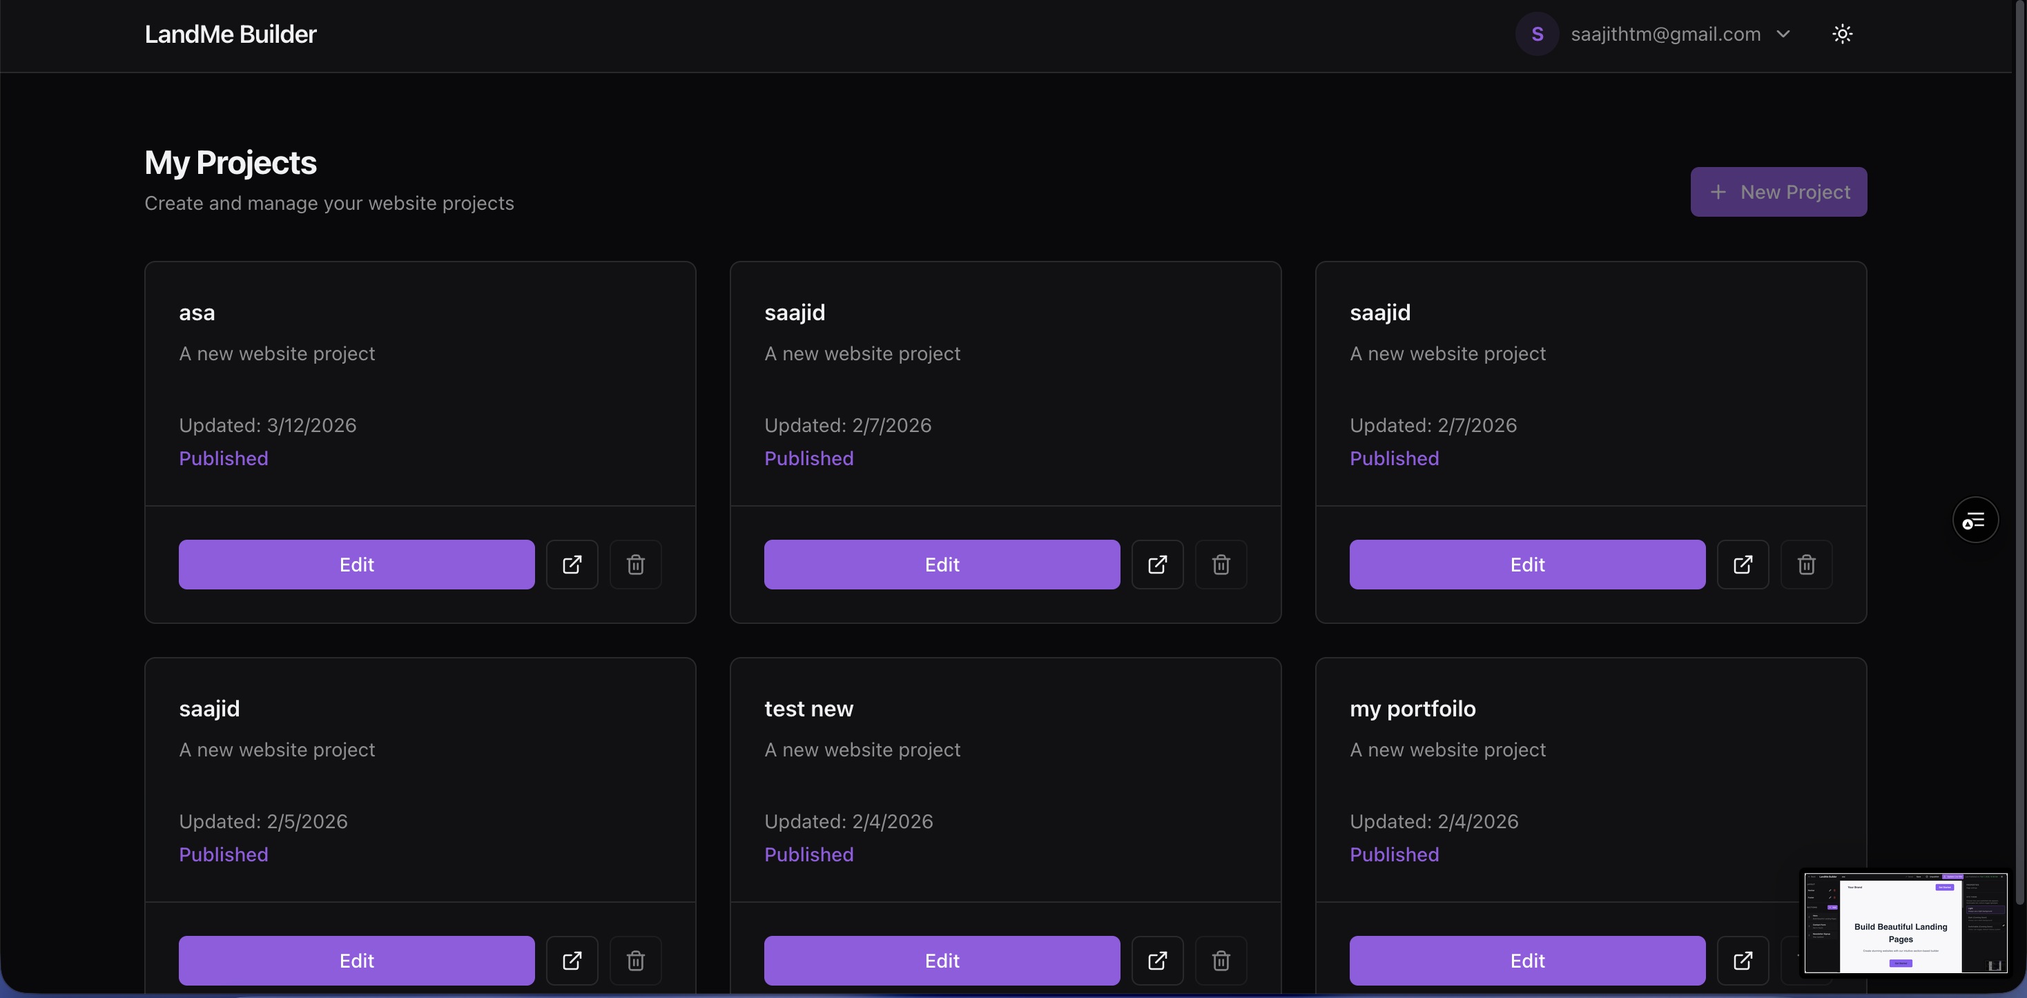The height and width of the screenshot is (998, 2027).
Task: Click the New Project button
Action: [1778, 192]
